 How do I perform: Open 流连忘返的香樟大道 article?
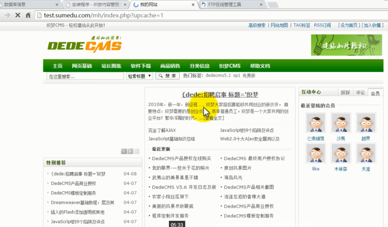click(x=245, y=197)
